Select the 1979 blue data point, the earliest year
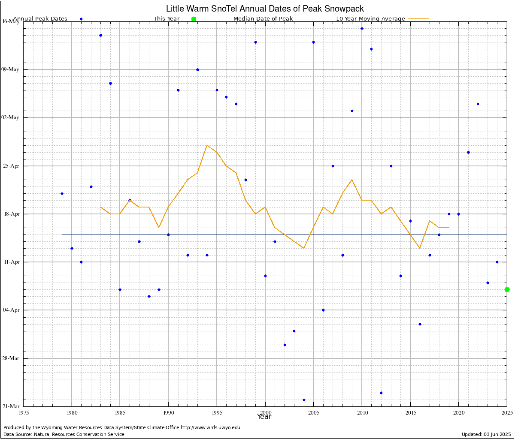Screen dimensions: 515x439 62,193
